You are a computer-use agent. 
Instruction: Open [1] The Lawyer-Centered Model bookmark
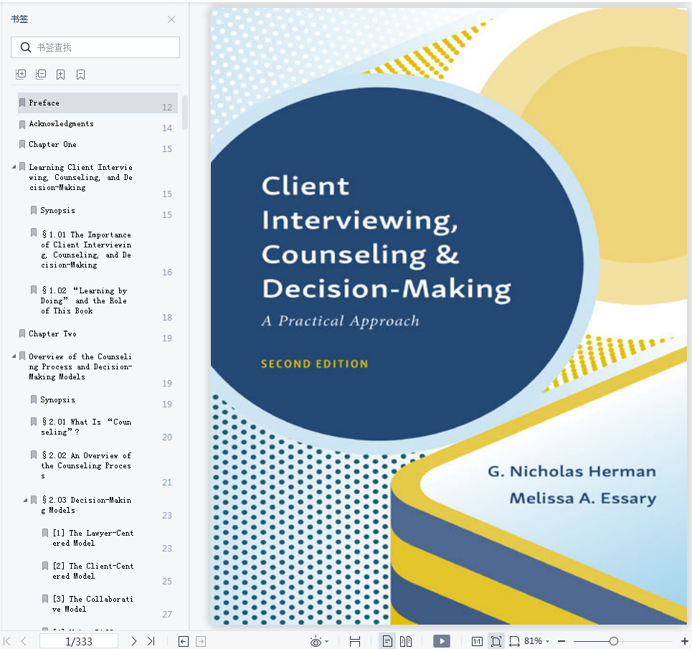coord(93,538)
